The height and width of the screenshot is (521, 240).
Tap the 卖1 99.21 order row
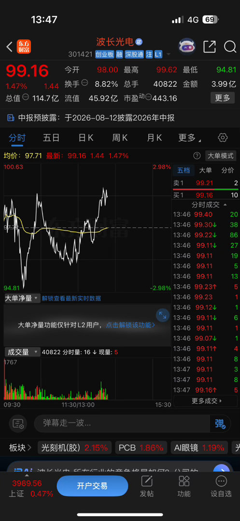[206, 183]
